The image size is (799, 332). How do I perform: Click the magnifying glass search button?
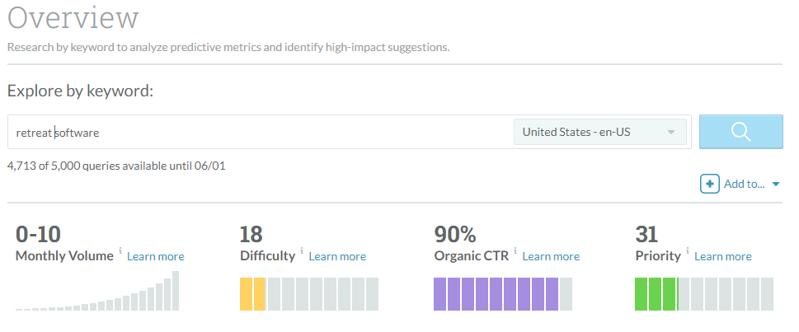click(740, 132)
